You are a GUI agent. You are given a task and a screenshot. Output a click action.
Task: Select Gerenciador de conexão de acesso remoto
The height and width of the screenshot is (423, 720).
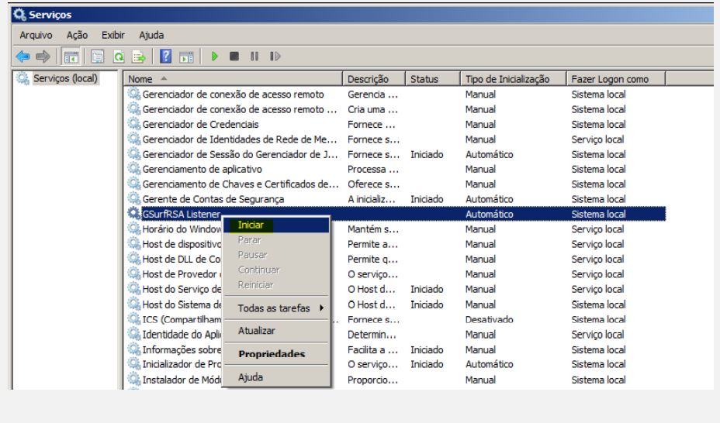tap(233, 94)
